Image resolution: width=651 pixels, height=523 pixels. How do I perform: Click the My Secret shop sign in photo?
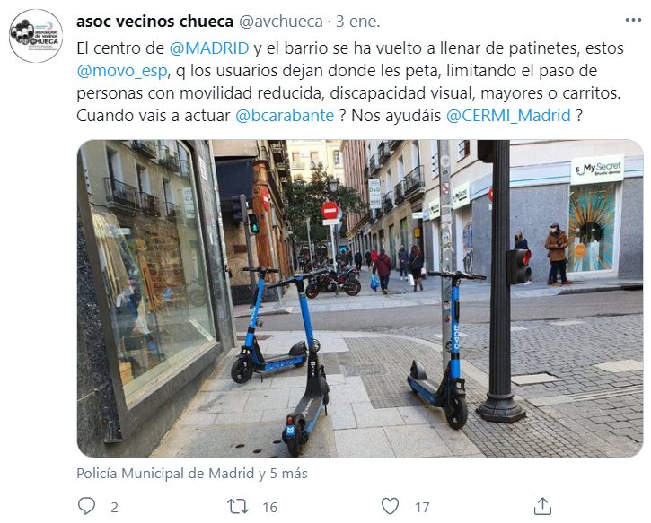(x=597, y=170)
